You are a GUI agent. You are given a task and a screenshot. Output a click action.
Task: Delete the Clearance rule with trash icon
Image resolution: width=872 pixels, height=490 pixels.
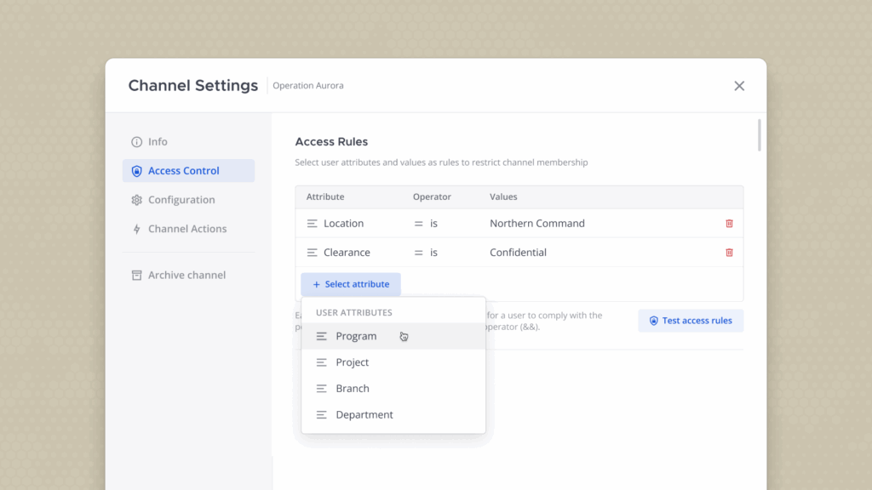click(x=729, y=253)
